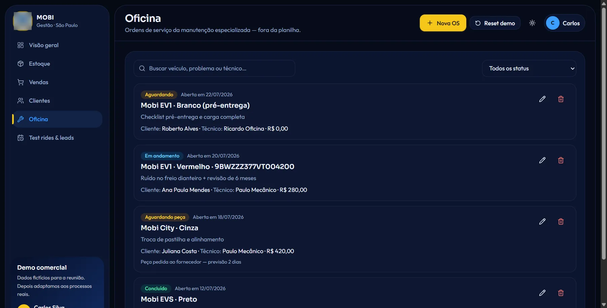607x308 pixels.
Task: Click the note Peça pedida ao fornecedor
Action: (191, 262)
